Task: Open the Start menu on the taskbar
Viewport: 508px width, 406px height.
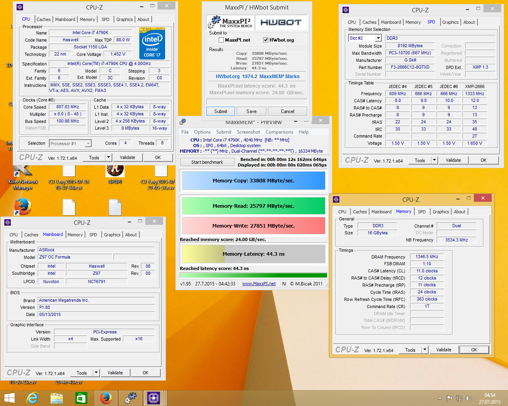Action: click(x=9, y=398)
